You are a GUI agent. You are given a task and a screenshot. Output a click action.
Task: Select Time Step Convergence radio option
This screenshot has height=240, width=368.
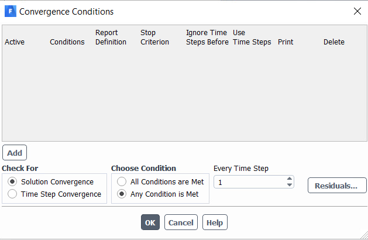(x=12, y=194)
